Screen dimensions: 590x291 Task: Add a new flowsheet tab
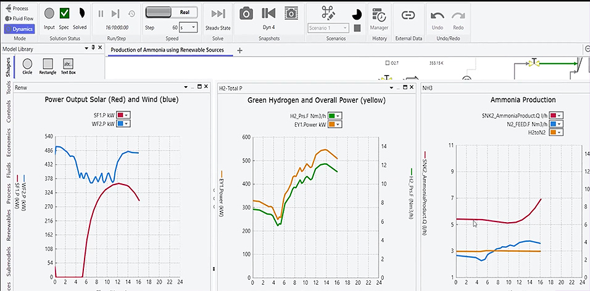239,50
